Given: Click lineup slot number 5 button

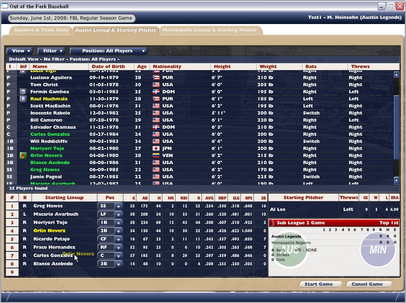Looking at the screenshot, I should coord(12,239).
